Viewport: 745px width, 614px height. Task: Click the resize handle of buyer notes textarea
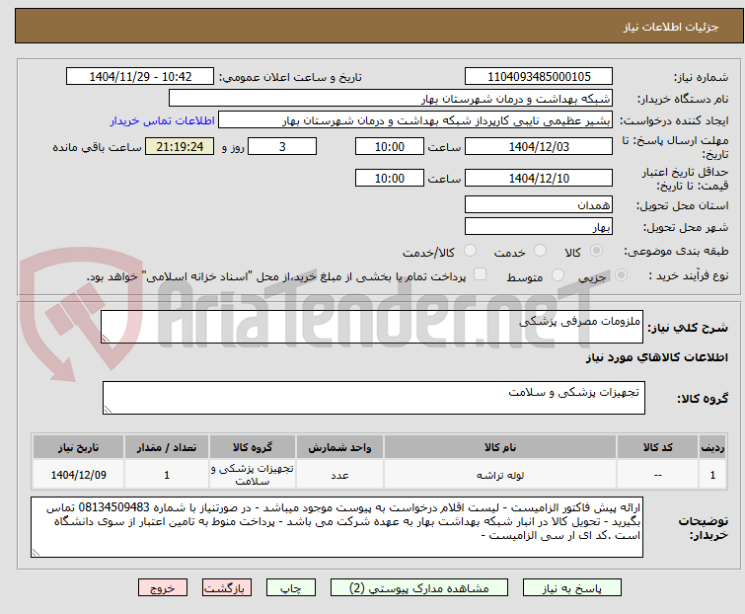36,552
